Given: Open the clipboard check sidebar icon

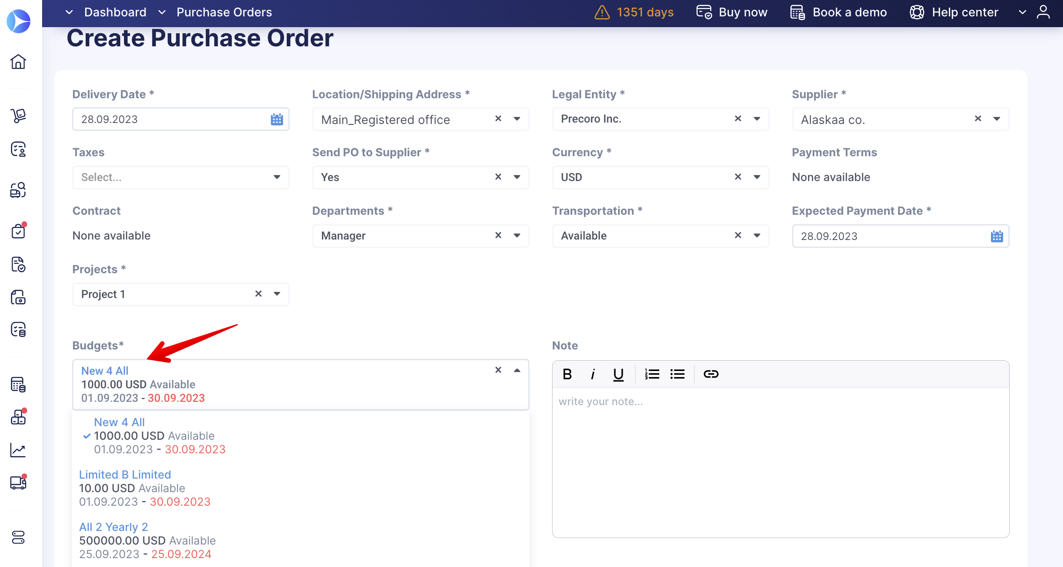Looking at the screenshot, I should (x=18, y=231).
